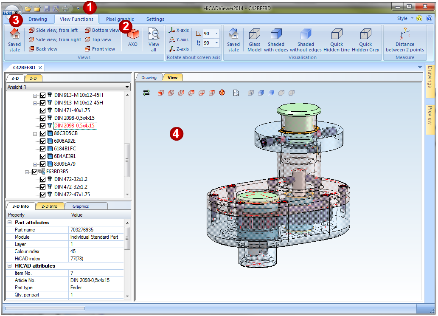Image resolution: width=438 pixels, height=316 pixels.
Task: Click the Side view, from left ribbon button
Action: 53,30
